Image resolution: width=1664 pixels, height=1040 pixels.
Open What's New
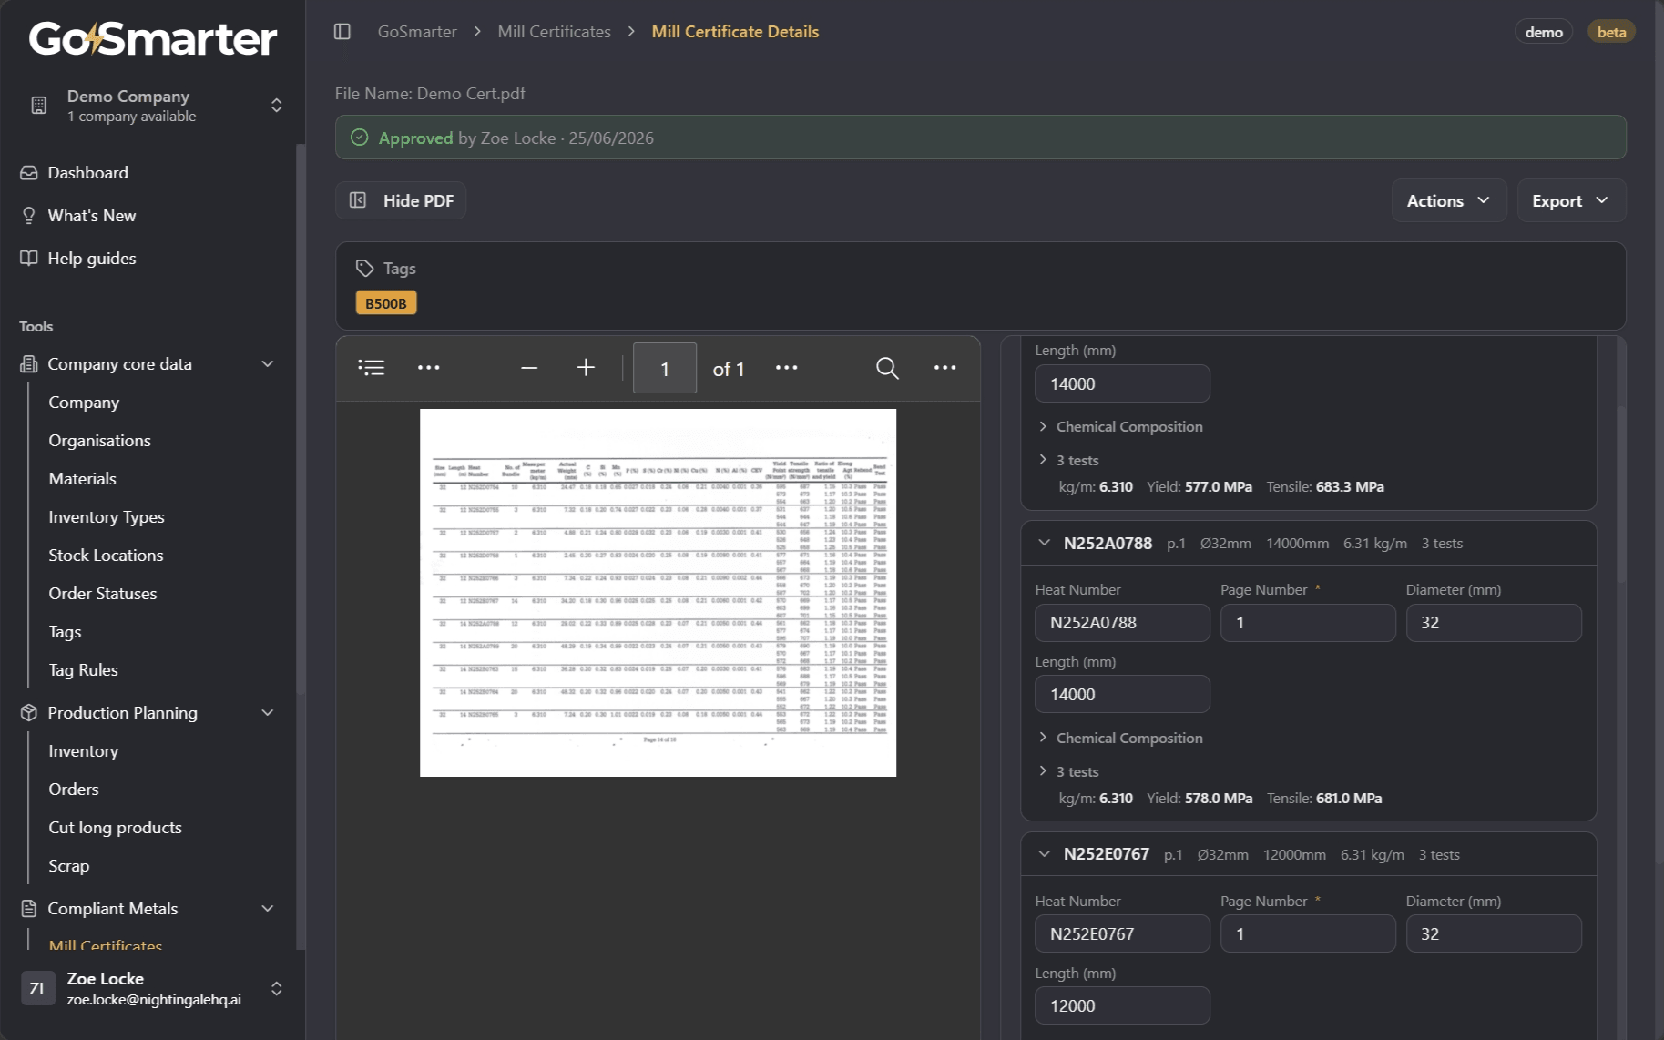91,216
